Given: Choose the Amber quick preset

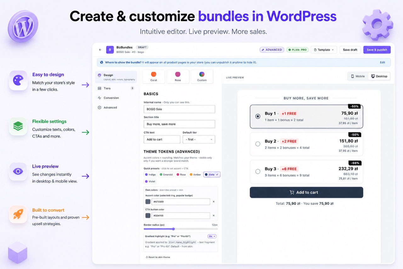Looking at the screenshot, I should pyautogui.click(x=195, y=174).
